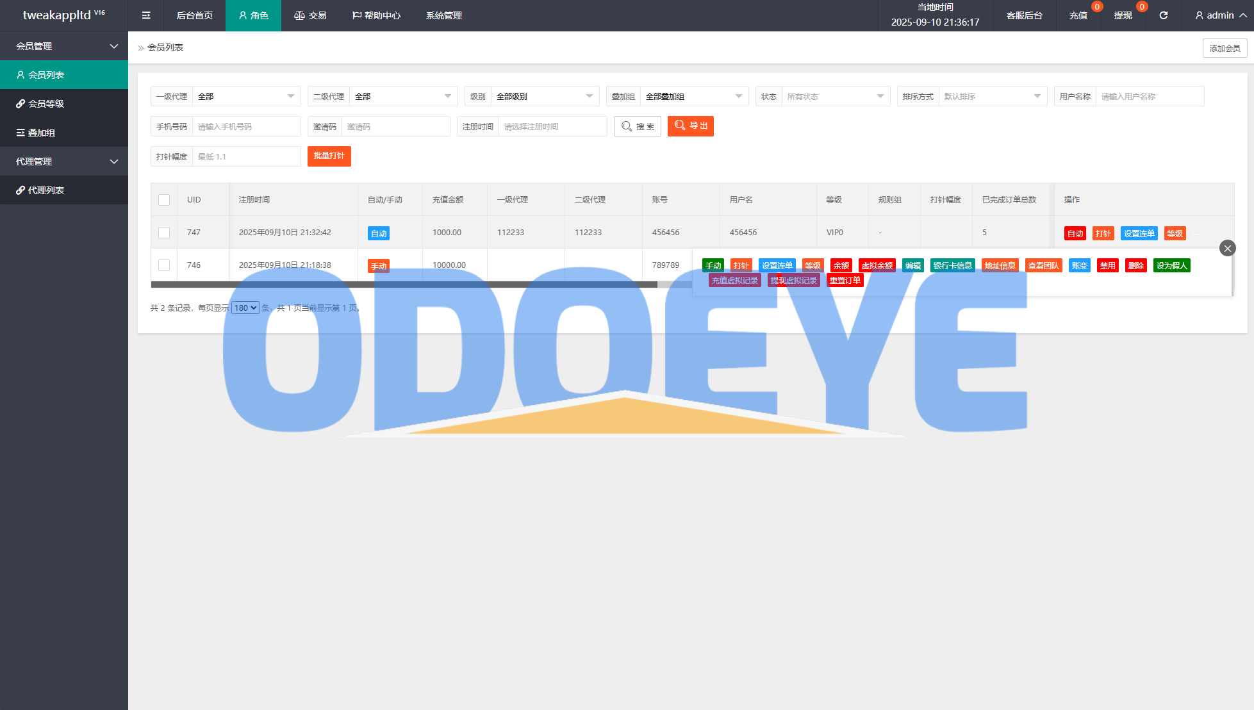Open 叠加组 in the sidebar
Image resolution: width=1254 pixels, height=710 pixels.
click(42, 133)
